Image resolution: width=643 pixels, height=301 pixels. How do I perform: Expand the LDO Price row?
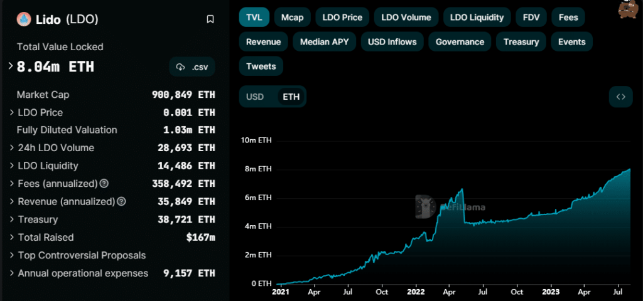tap(13, 113)
